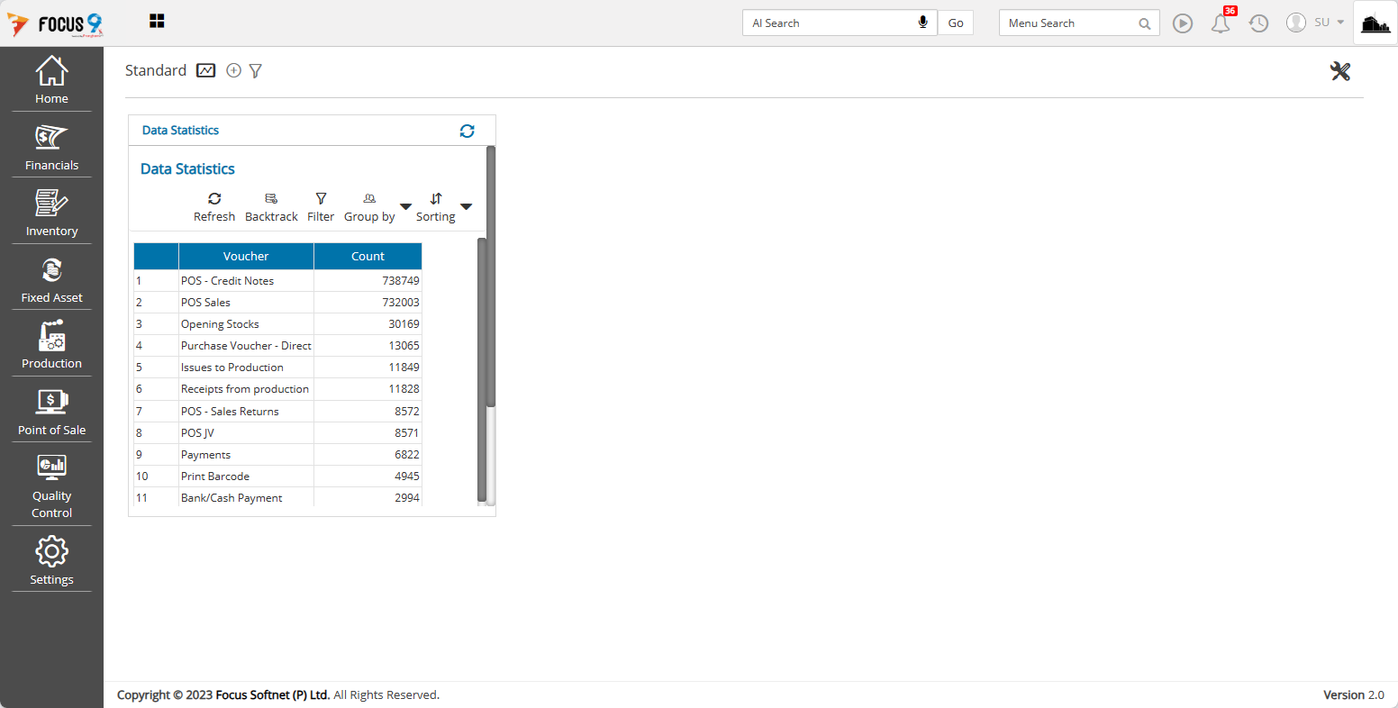Click the Data Statistics widget title tab
The height and width of the screenshot is (708, 1398).
pyautogui.click(x=180, y=131)
